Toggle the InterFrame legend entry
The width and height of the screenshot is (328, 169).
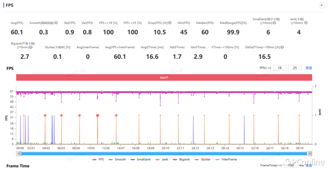point(226,159)
